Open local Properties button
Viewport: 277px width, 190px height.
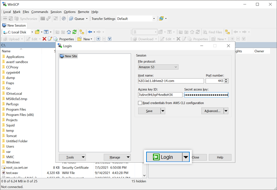64,39
